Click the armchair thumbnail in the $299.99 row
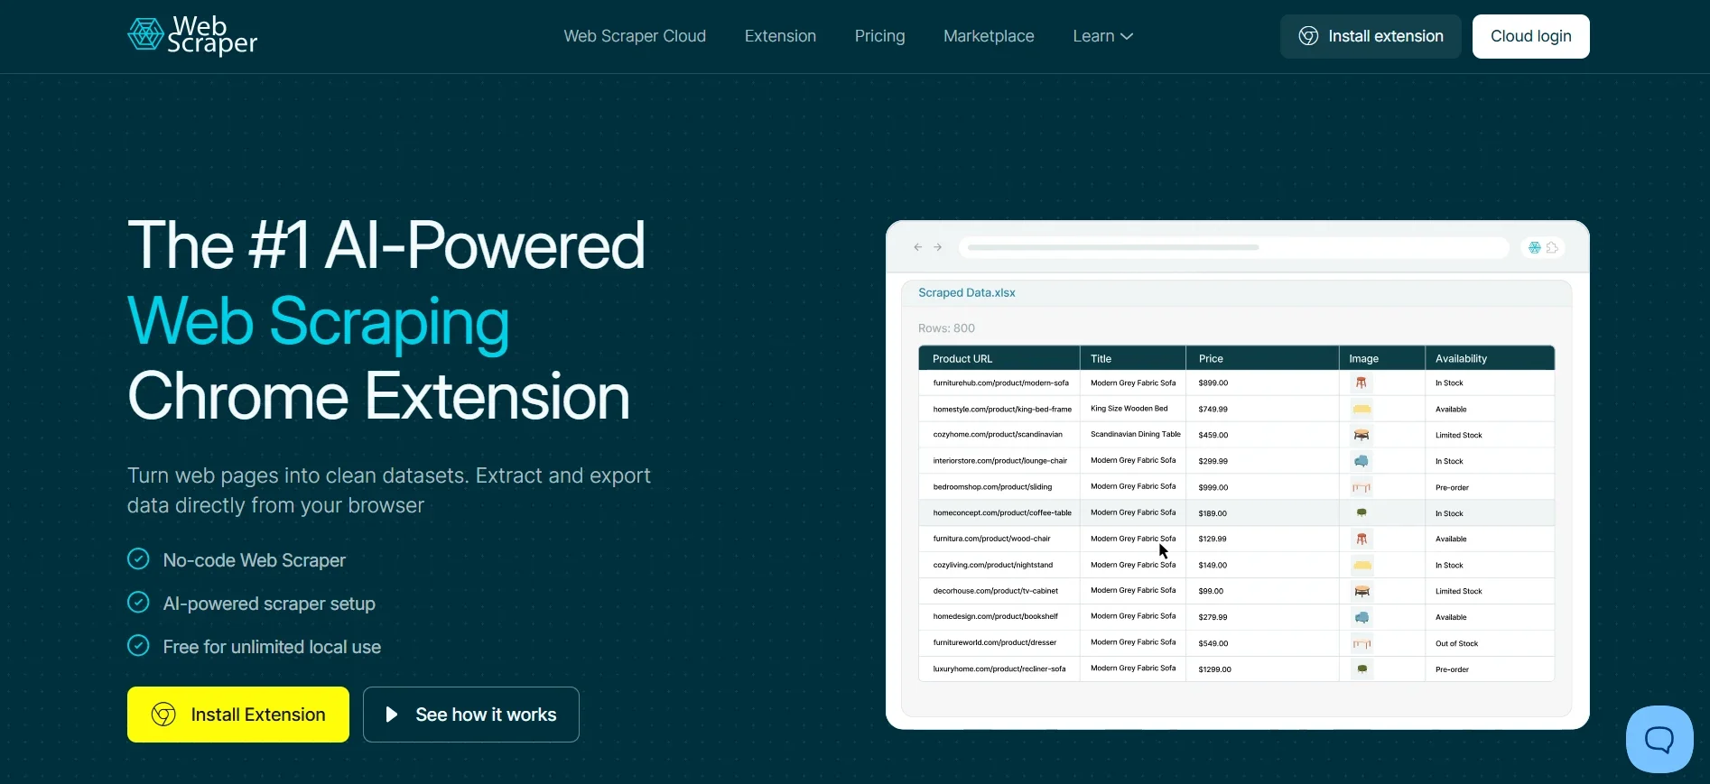Screen dimensions: 1710x784 [1361, 461]
